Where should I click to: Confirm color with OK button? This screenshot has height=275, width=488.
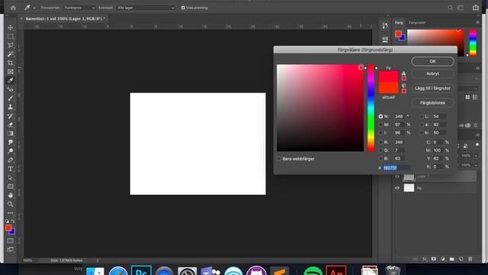(432, 61)
